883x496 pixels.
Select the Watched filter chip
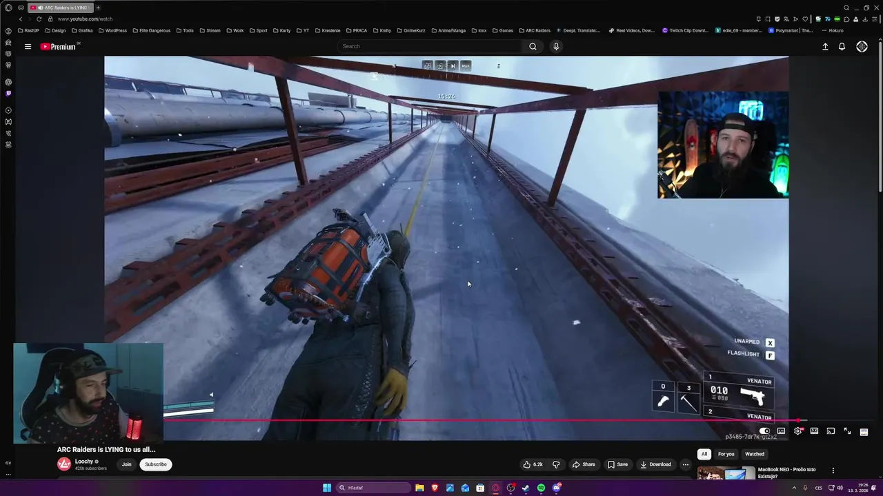click(755, 454)
